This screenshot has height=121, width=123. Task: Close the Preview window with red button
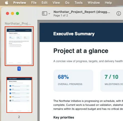pyautogui.click(x=7, y=13)
